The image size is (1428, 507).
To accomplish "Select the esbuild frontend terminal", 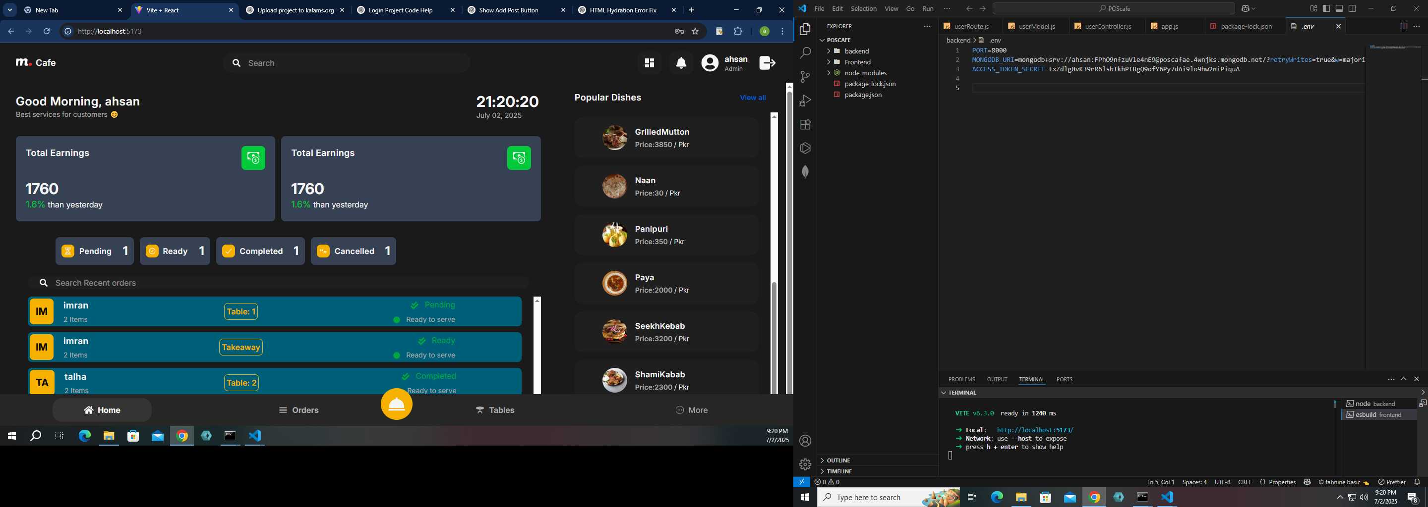I will pyautogui.click(x=1378, y=414).
